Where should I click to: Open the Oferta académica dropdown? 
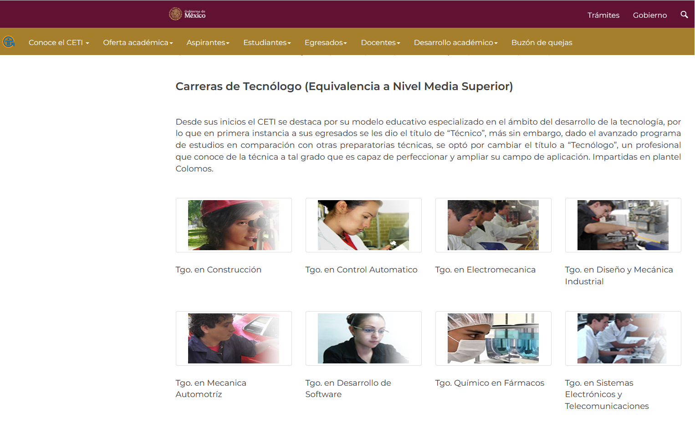point(138,42)
